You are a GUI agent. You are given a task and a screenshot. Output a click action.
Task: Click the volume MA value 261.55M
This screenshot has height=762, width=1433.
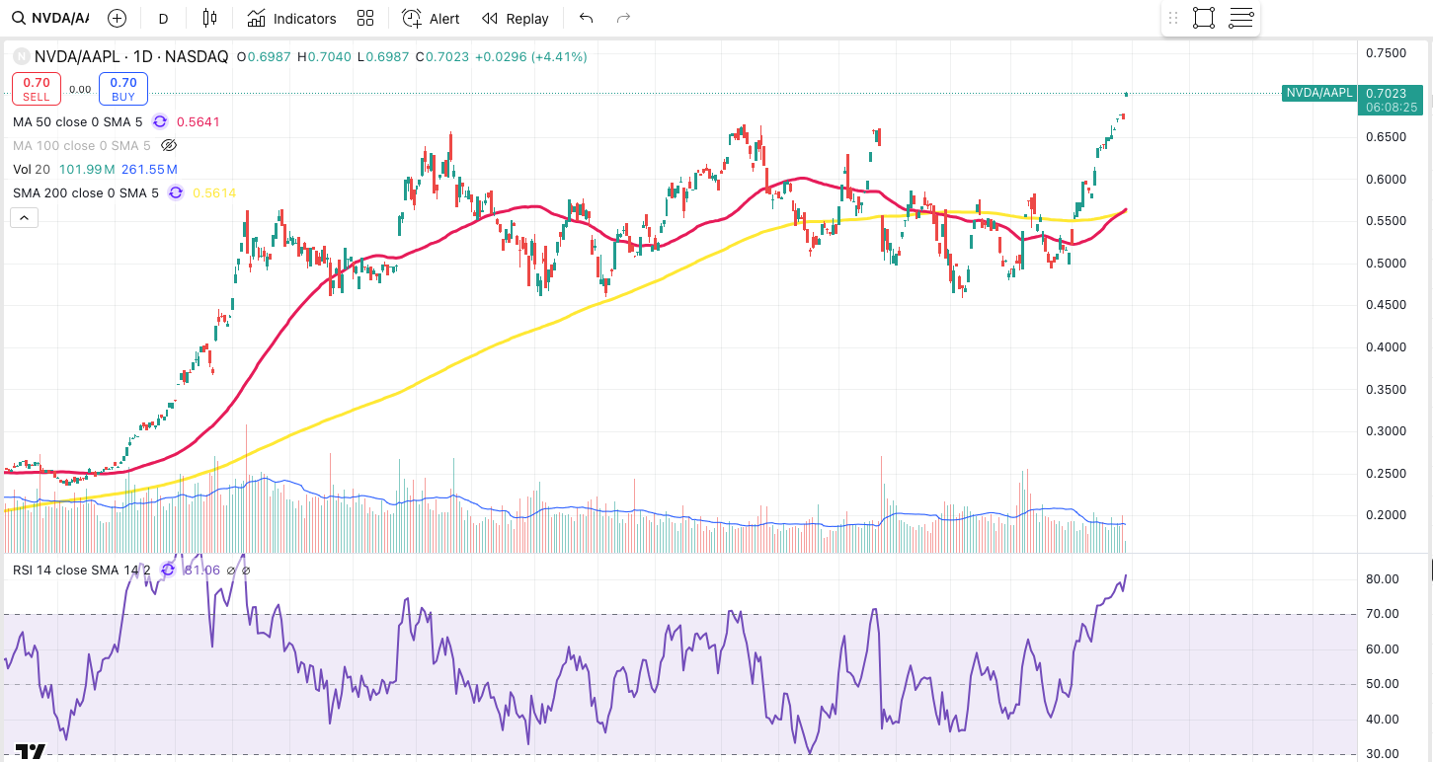148,169
